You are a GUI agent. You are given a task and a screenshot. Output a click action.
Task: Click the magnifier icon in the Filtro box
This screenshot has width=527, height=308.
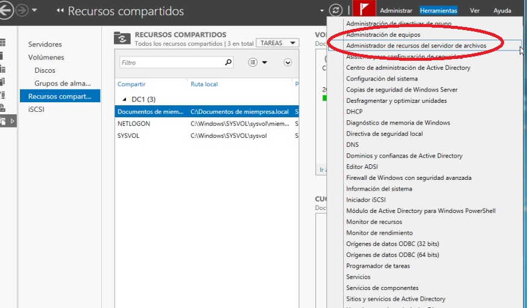[x=228, y=62]
